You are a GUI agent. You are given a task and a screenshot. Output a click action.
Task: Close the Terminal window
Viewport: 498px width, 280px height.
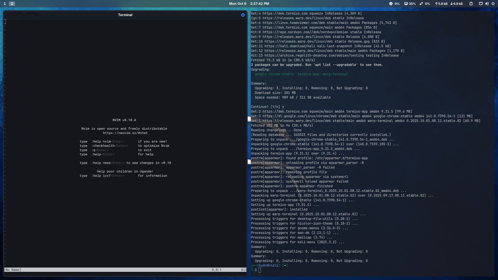(243, 15)
